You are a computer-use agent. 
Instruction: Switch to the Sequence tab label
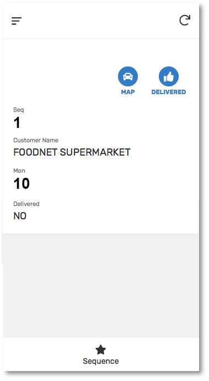pyautogui.click(x=100, y=361)
